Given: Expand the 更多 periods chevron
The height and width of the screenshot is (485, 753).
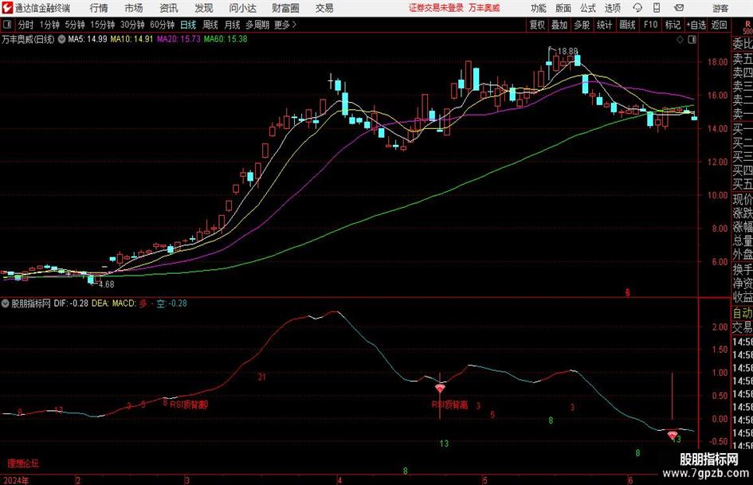Looking at the screenshot, I should [294, 25].
